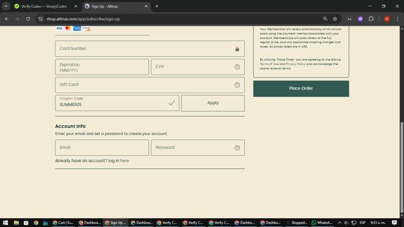Go back using browser back arrow

(x=7, y=19)
